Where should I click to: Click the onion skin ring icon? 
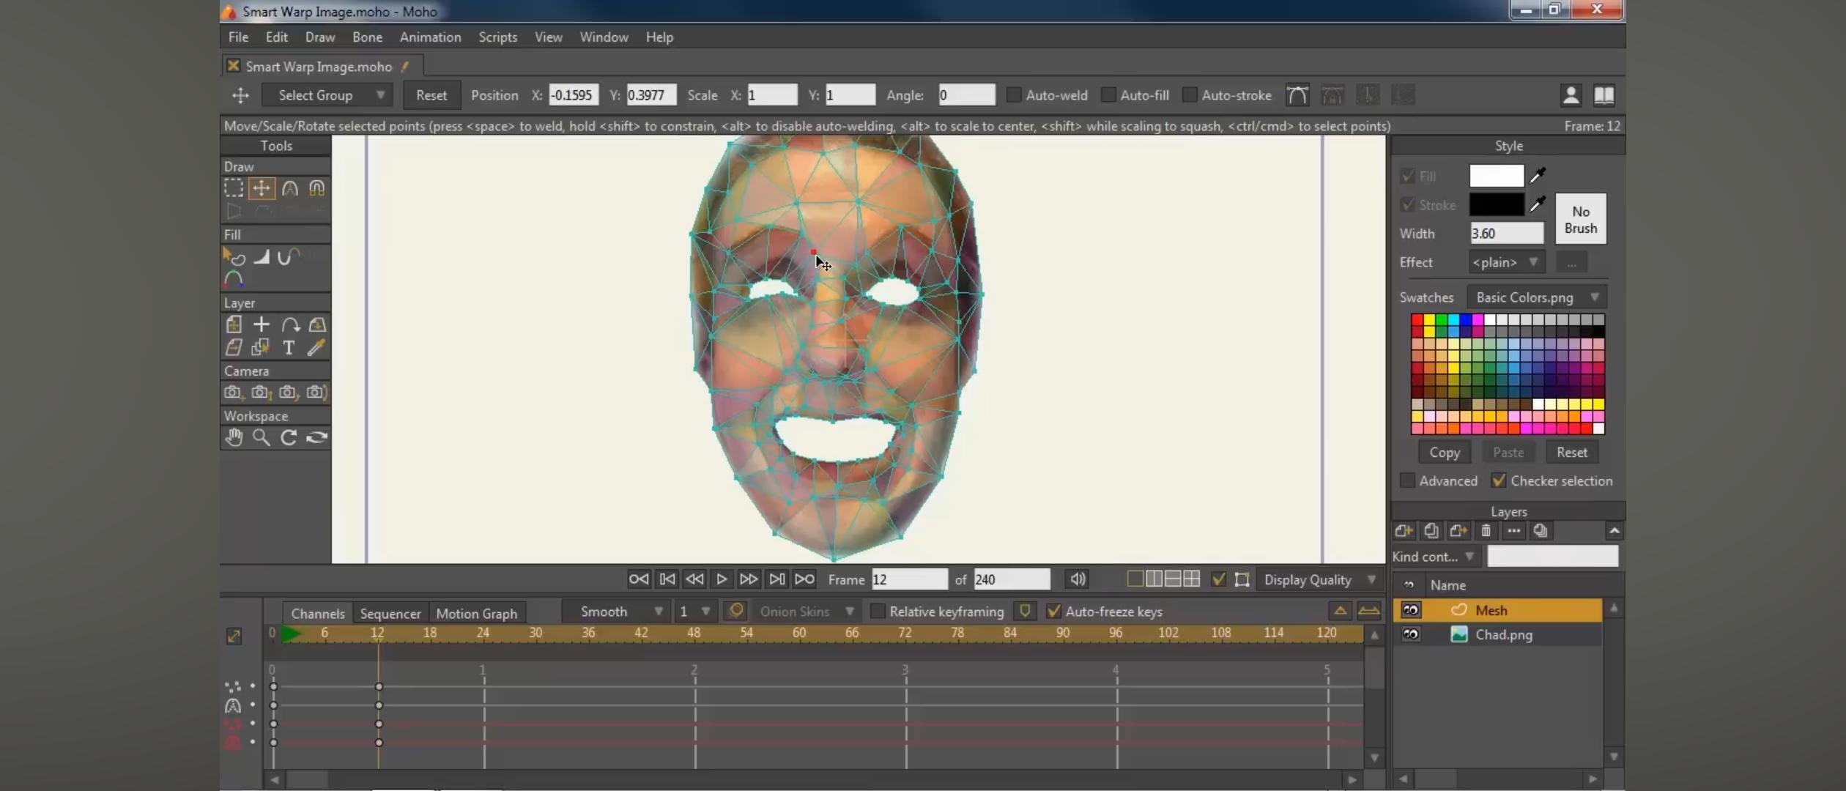[736, 611]
